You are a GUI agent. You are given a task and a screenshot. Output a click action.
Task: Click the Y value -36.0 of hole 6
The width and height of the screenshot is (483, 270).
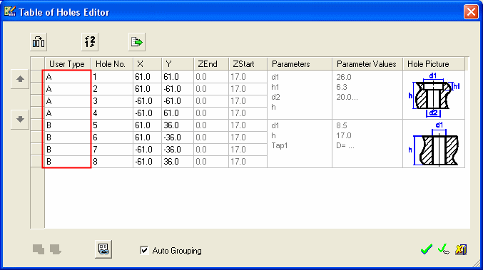[x=178, y=137]
